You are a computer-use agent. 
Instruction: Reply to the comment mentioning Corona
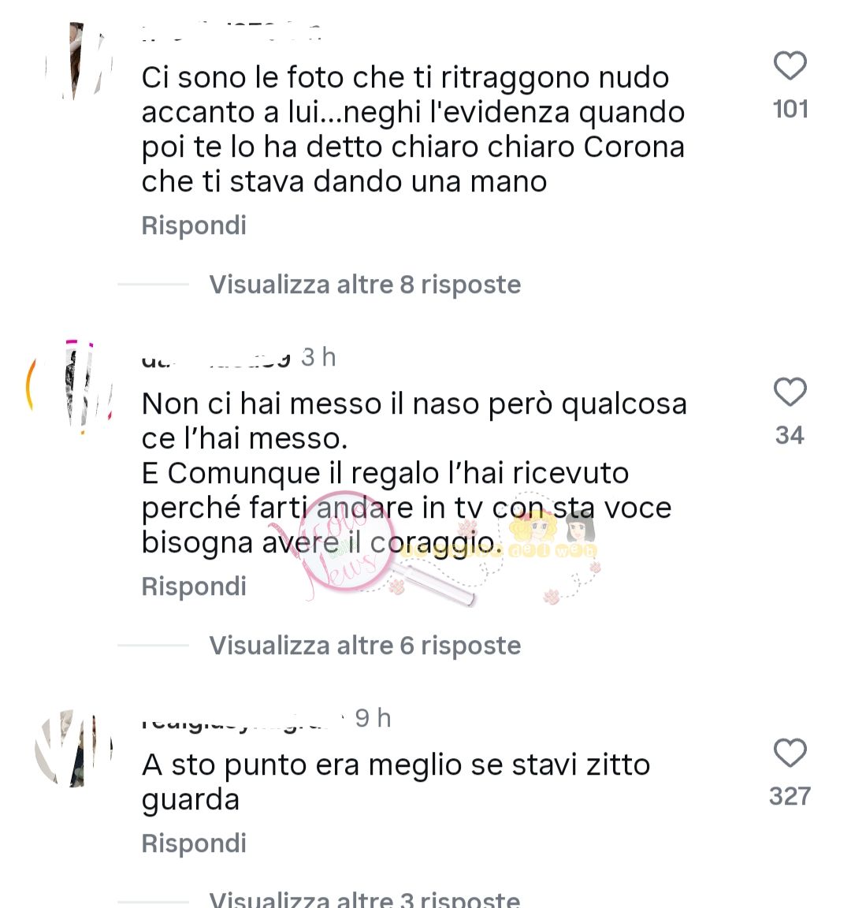click(x=194, y=225)
